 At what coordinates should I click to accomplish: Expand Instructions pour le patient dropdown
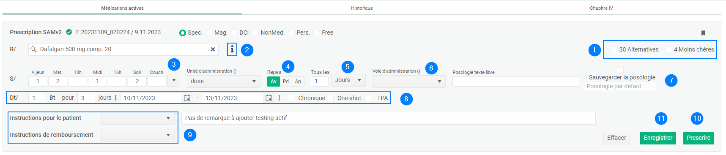(138, 118)
